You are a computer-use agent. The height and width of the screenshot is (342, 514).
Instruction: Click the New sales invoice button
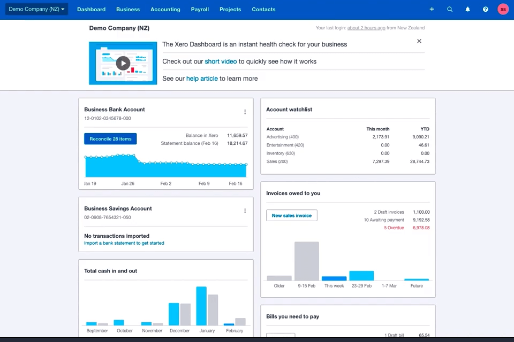coord(291,215)
